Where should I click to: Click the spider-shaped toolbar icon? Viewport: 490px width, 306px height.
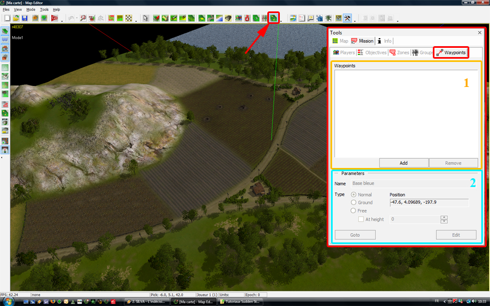pos(328,18)
